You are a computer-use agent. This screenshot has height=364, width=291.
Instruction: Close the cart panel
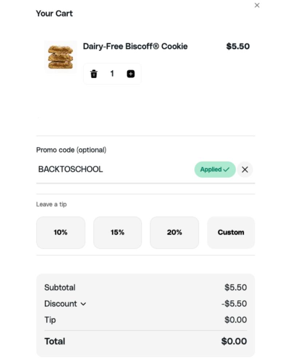pyautogui.click(x=257, y=5)
